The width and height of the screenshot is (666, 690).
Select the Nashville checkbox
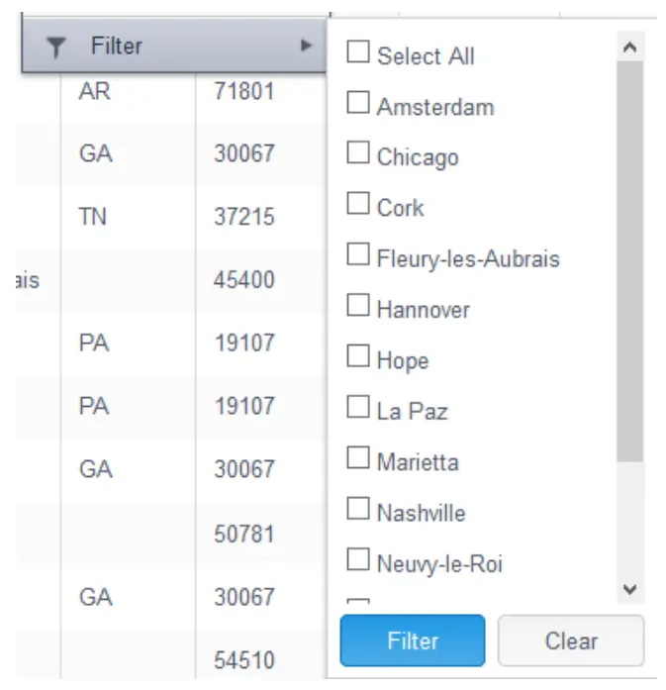click(357, 510)
